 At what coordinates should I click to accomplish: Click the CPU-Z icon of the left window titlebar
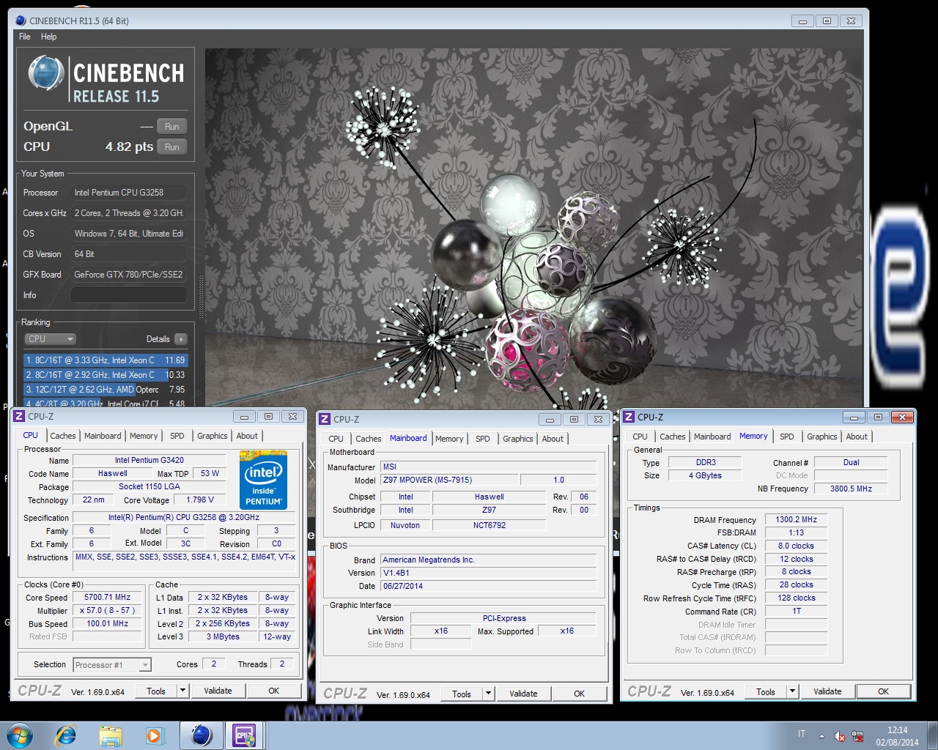pos(19,417)
